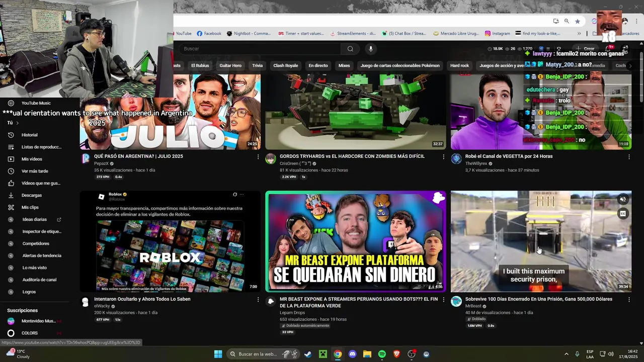Image resolution: width=644 pixels, height=362 pixels.
Task: Expand hidden bookmarks overflow chevron
Action: 579,34
